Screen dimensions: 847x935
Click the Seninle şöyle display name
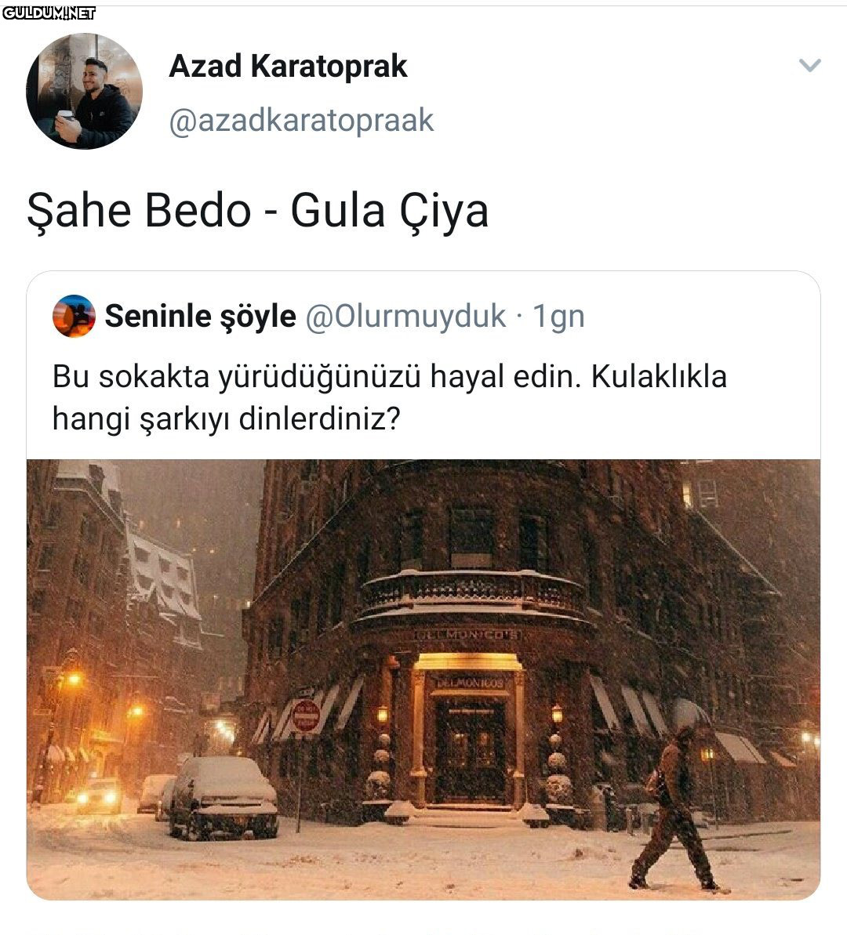pos(200,316)
